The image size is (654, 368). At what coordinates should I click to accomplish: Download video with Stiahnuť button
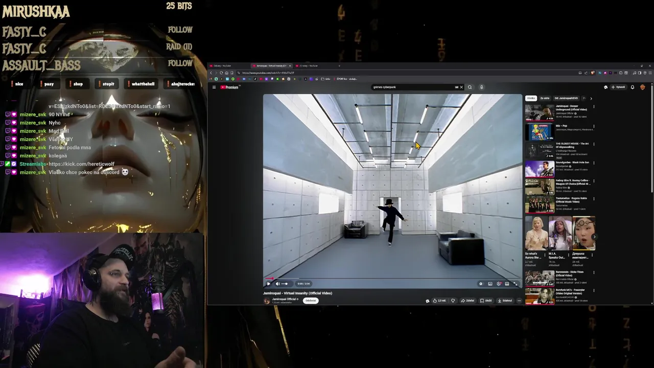pyautogui.click(x=505, y=301)
